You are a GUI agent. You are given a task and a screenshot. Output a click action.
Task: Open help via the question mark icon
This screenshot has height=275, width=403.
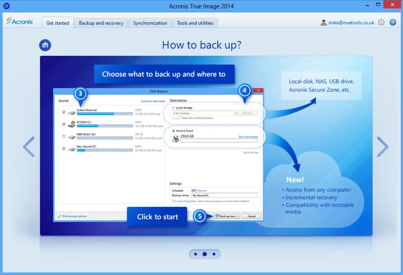393,22
